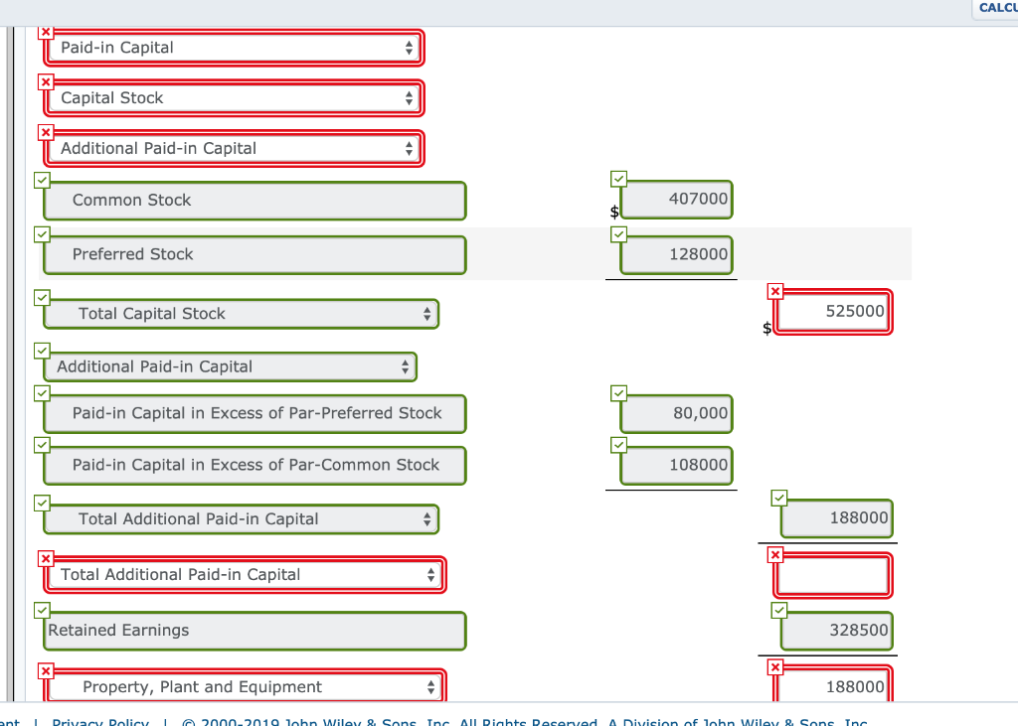Click the red X near the empty amount field

tap(775, 556)
